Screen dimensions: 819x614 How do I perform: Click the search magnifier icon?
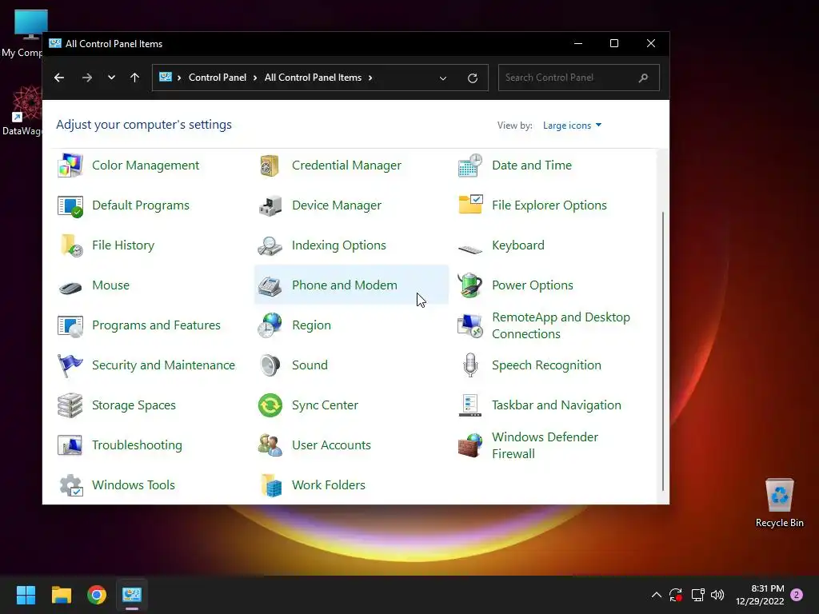(x=644, y=78)
